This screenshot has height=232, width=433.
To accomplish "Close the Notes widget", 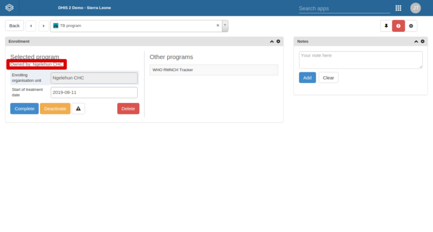I will [x=423, y=41].
